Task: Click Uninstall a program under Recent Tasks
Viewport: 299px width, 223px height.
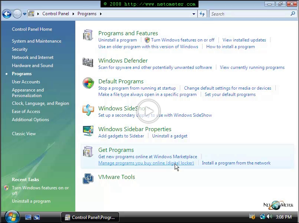Action: [x=31, y=201]
